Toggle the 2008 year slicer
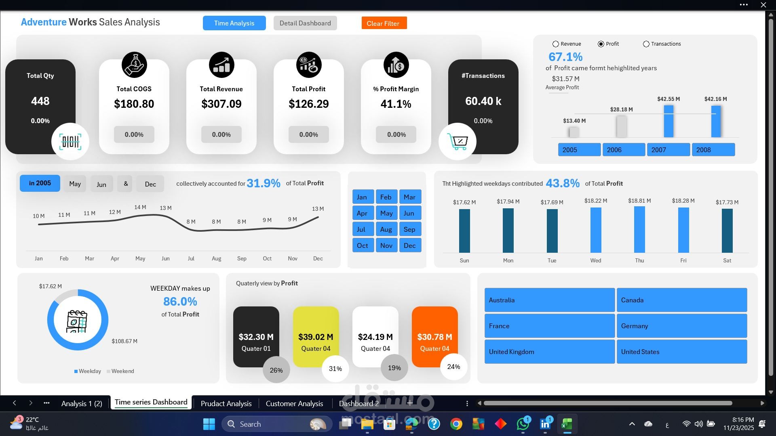The width and height of the screenshot is (776, 436). tap(713, 150)
